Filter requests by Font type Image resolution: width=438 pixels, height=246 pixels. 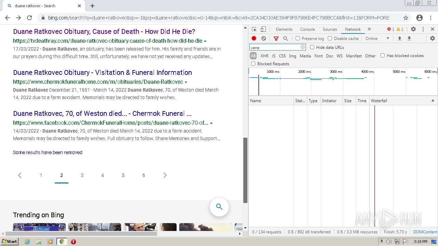[319, 56]
